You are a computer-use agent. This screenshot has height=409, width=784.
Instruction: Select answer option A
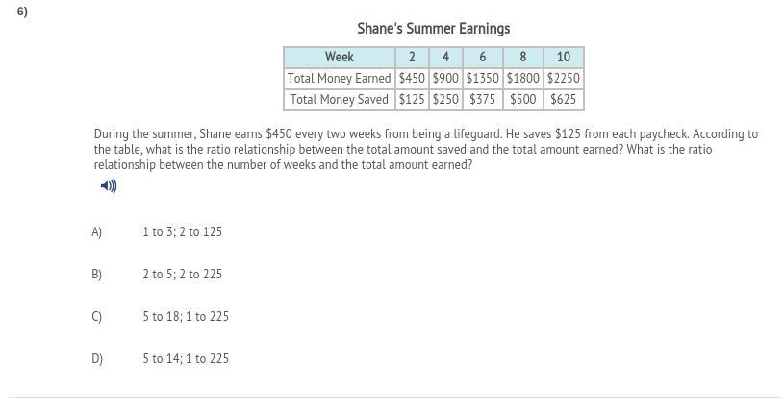pos(97,232)
